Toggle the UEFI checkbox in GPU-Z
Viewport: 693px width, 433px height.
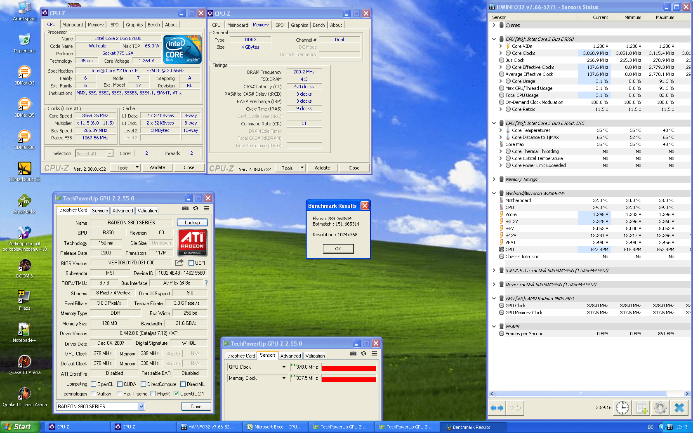tap(191, 263)
